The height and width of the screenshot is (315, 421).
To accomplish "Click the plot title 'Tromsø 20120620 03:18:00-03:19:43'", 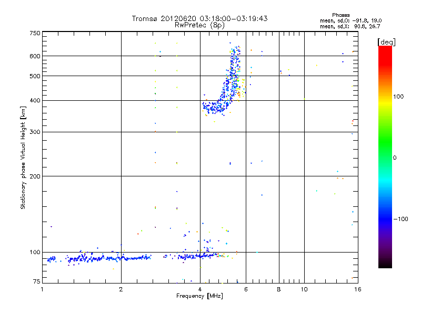I will pyautogui.click(x=199, y=18).
